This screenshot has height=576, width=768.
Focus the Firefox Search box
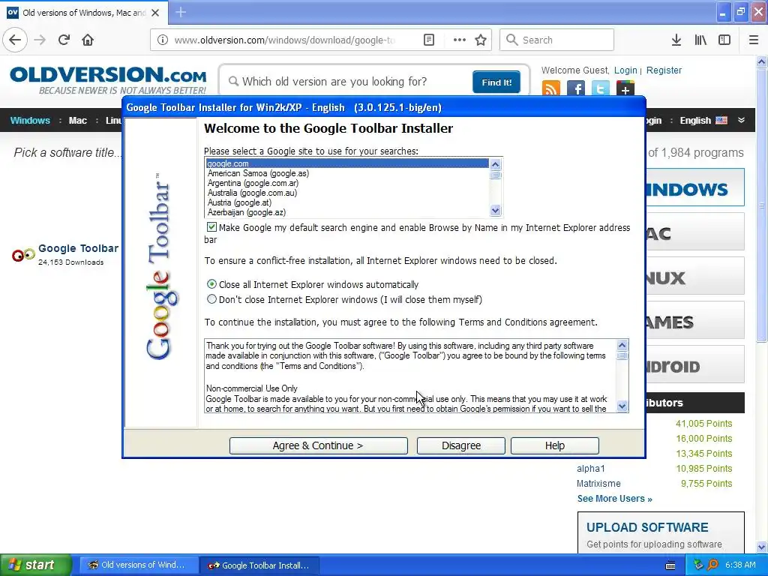point(557,40)
